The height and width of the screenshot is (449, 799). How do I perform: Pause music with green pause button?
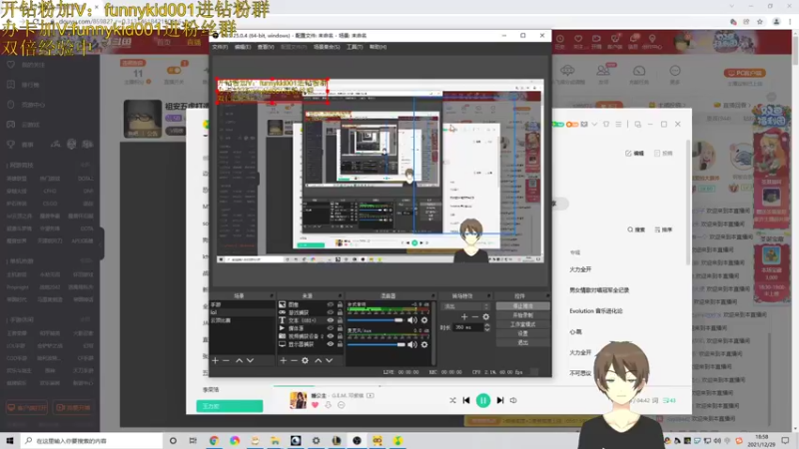pos(483,401)
